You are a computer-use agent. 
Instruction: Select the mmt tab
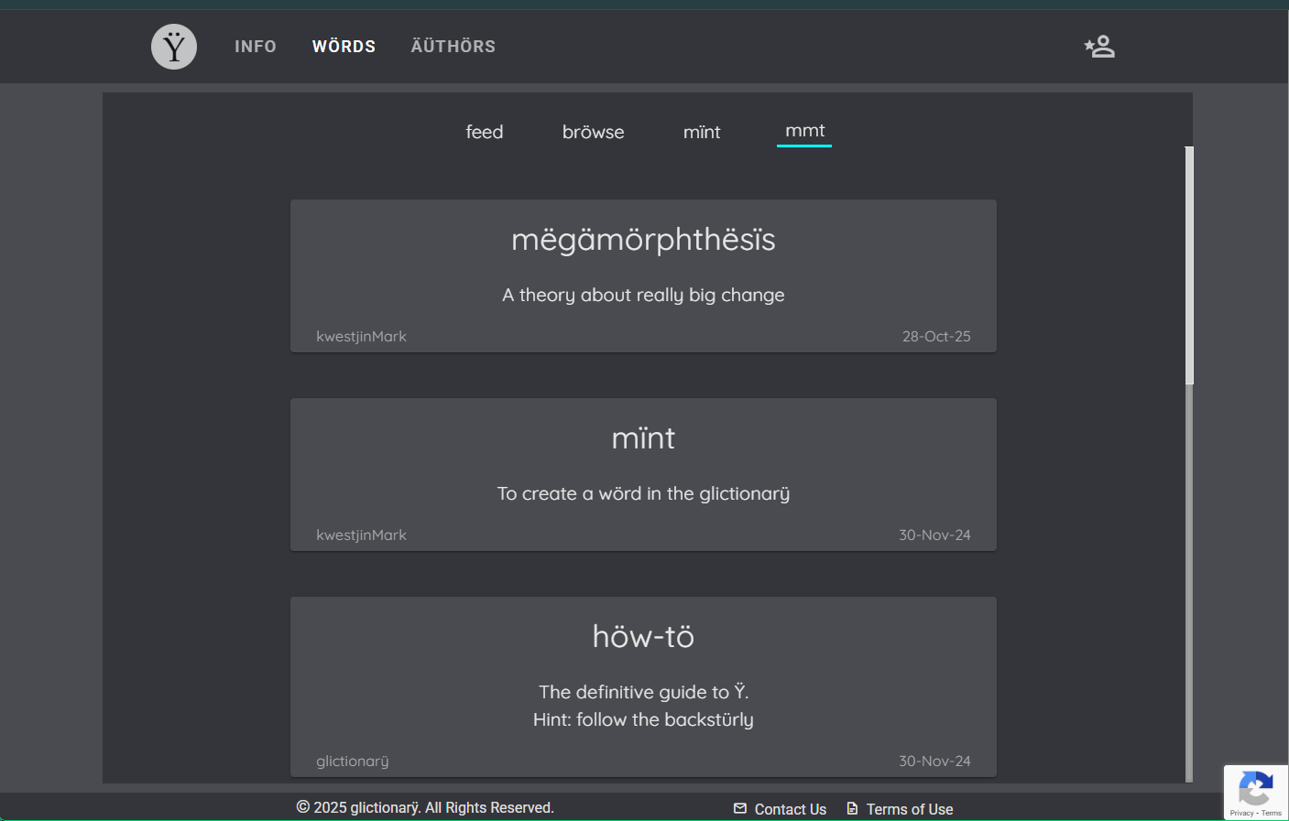coord(803,131)
